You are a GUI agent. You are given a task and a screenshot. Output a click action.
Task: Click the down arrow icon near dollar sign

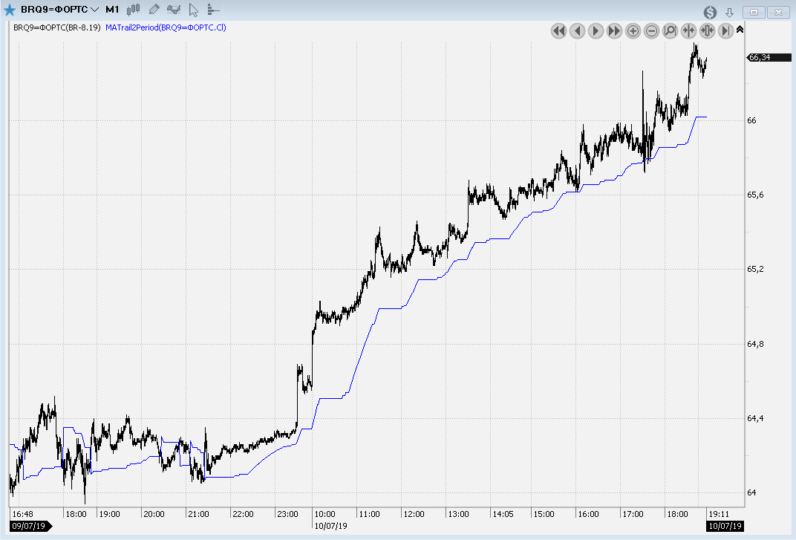[729, 12]
